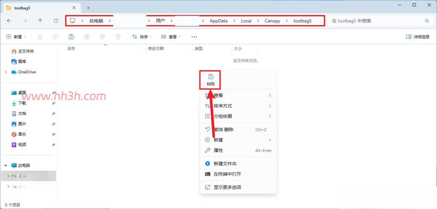Screen dimensions: 437x209
Task: Click the monitor icon in address bar
Action: pyautogui.click(x=73, y=20)
